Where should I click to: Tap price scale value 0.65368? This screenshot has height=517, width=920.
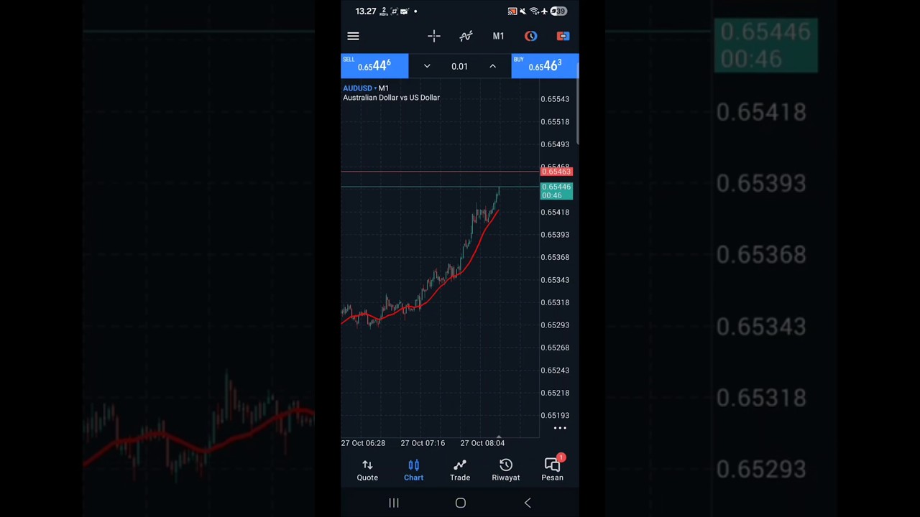tap(555, 257)
